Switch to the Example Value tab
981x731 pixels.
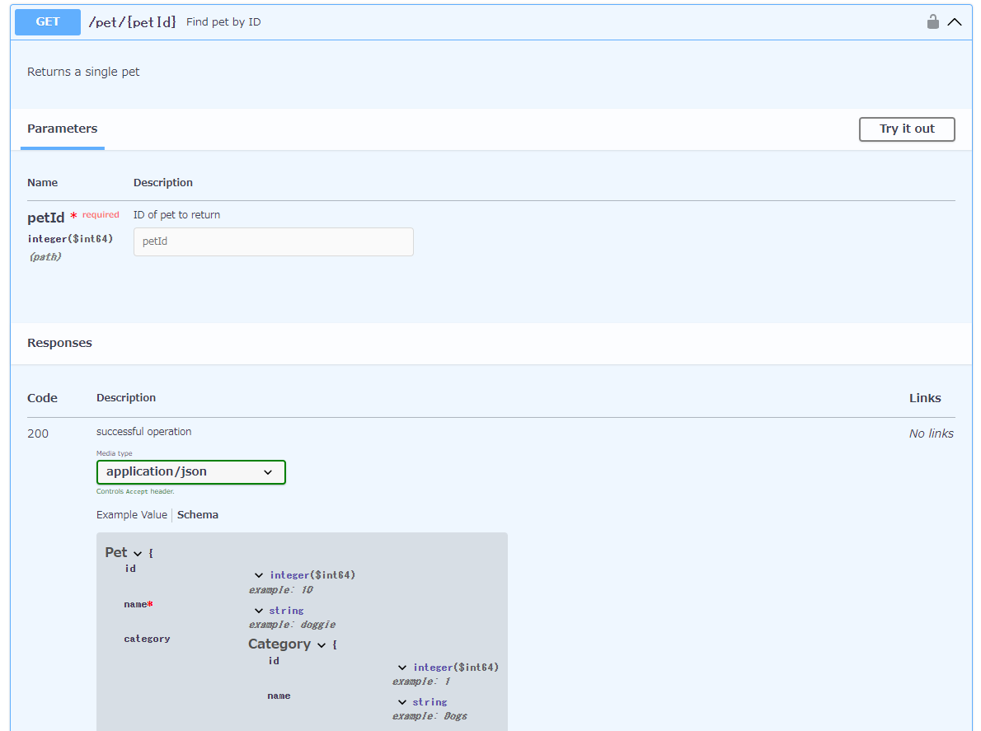coord(131,515)
